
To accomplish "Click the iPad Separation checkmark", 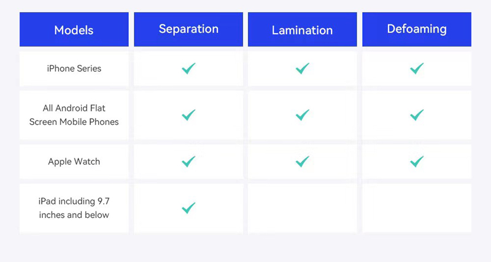I will coord(188,208).
